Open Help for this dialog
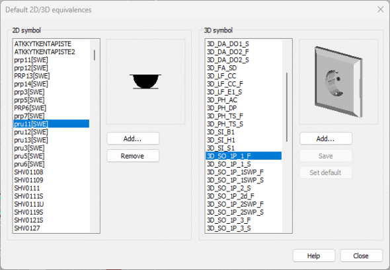390x270 pixels. [x=314, y=255]
